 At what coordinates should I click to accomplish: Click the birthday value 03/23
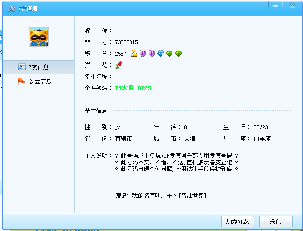click(261, 127)
